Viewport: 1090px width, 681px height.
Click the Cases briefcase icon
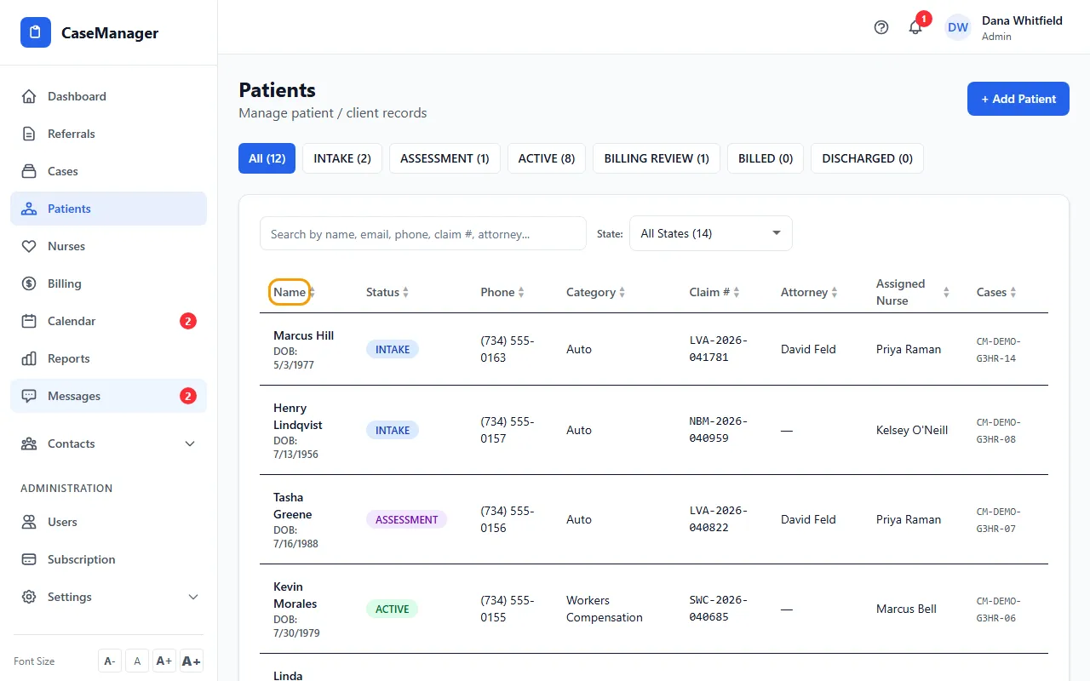(x=29, y=171)
